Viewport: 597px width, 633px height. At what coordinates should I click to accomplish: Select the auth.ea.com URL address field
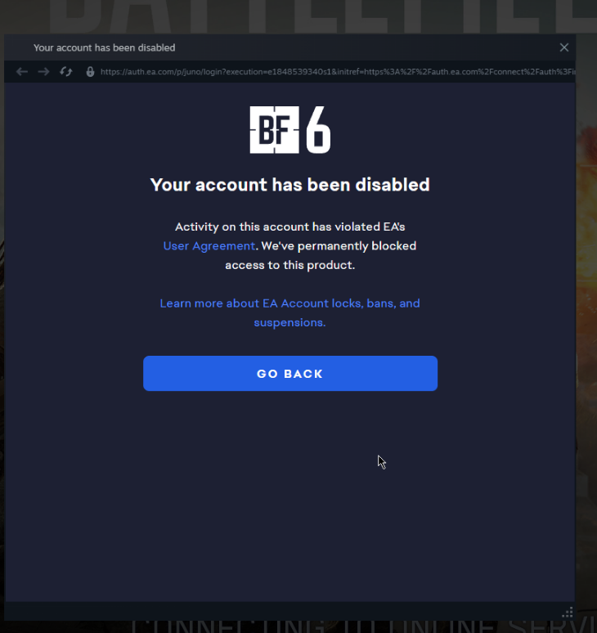pos(338,72)
